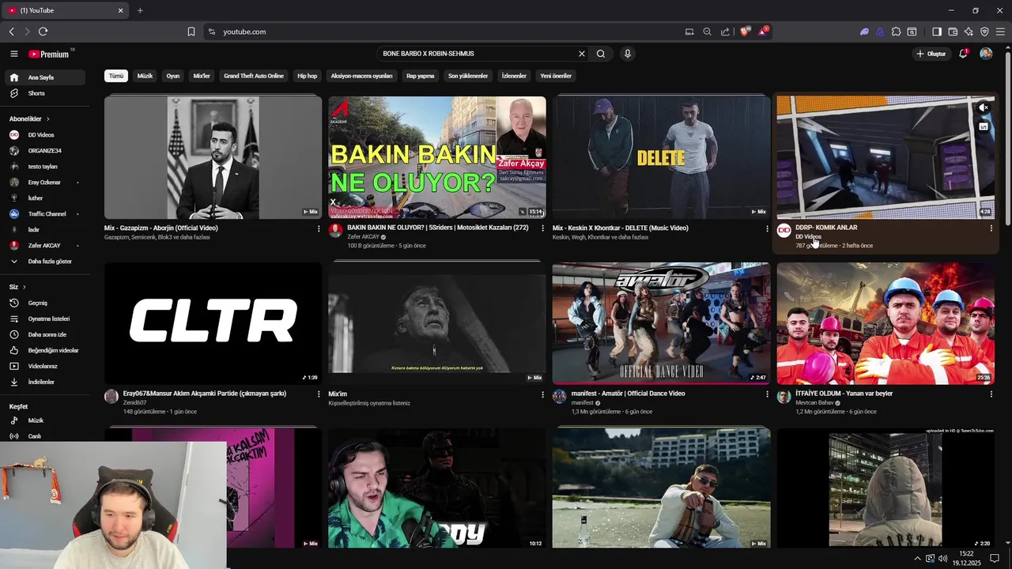Open Brave Wallet icon
Image resolution: width=1012 pixels, height=569 pixels.
pos(953,32)
